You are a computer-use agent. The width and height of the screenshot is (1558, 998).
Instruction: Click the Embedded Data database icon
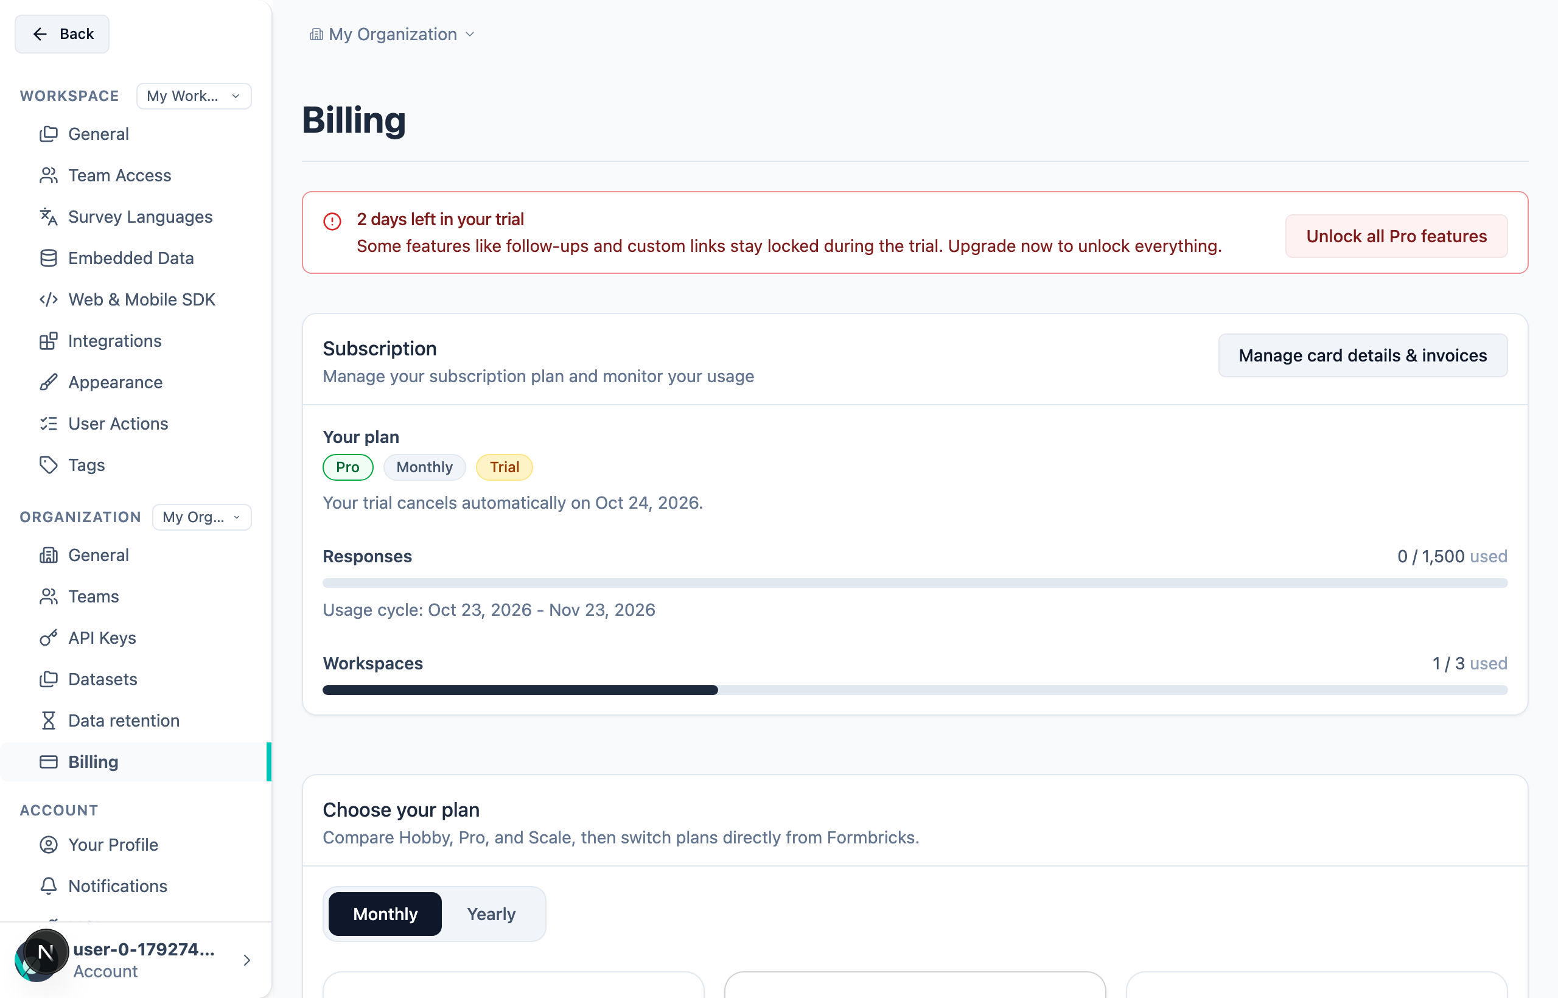[x=49, y=259]
